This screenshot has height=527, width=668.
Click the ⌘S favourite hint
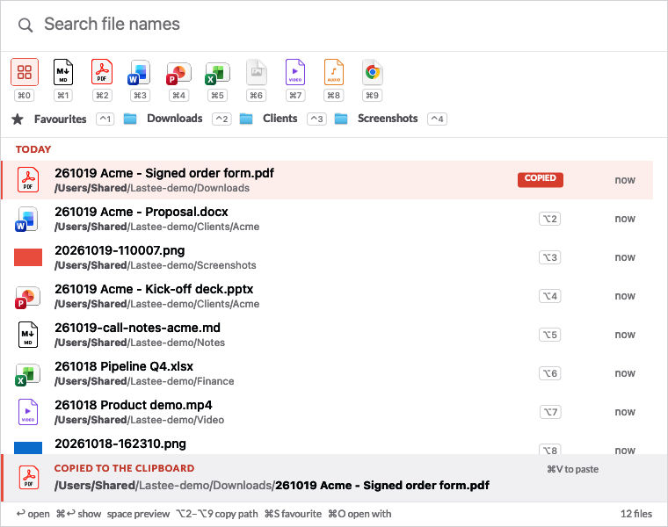tap(293, 514)
